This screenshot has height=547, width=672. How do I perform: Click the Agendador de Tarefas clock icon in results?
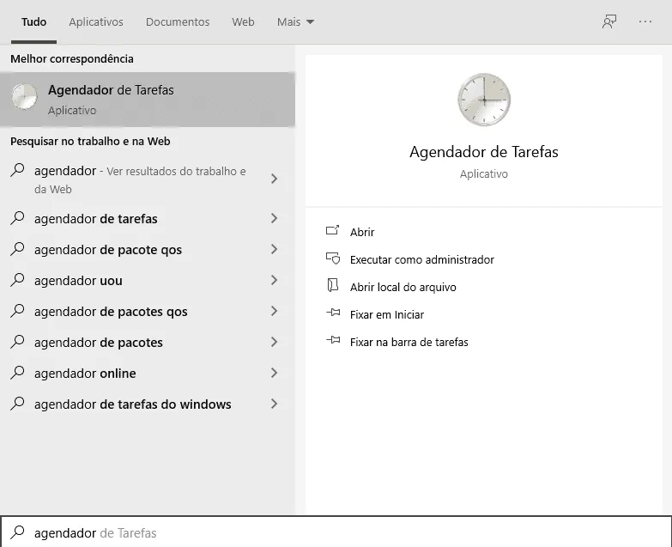point(24,96)
